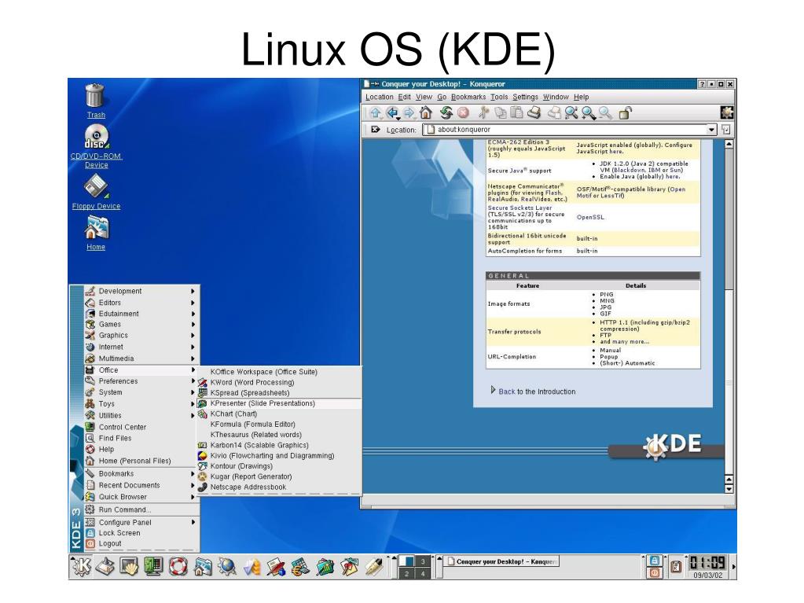
Task: Open the Tools menu in Konqueror
Action: coord(499,97)
